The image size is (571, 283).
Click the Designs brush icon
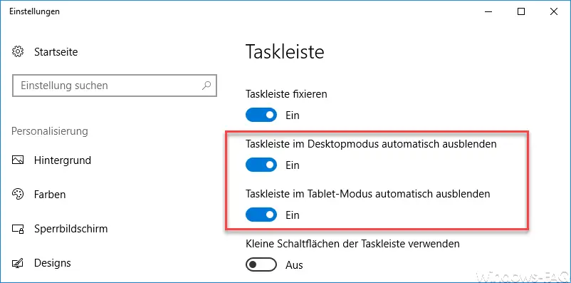coord(18,263)
